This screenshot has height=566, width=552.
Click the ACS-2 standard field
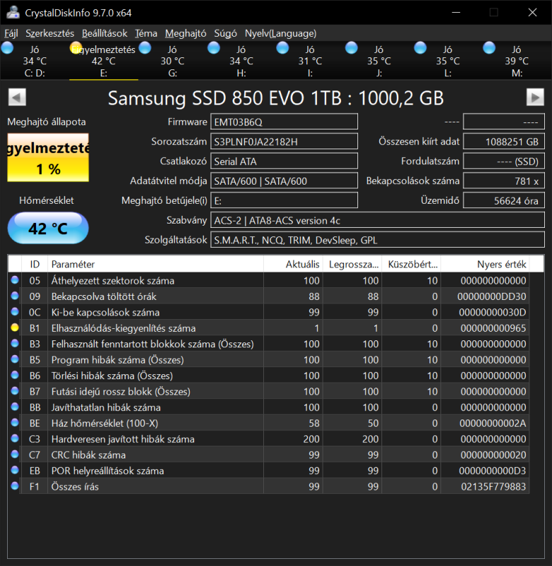(377, 220)
